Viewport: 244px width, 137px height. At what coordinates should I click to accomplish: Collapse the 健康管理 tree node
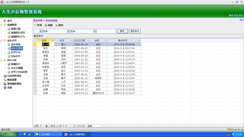[x=2, y=25]
